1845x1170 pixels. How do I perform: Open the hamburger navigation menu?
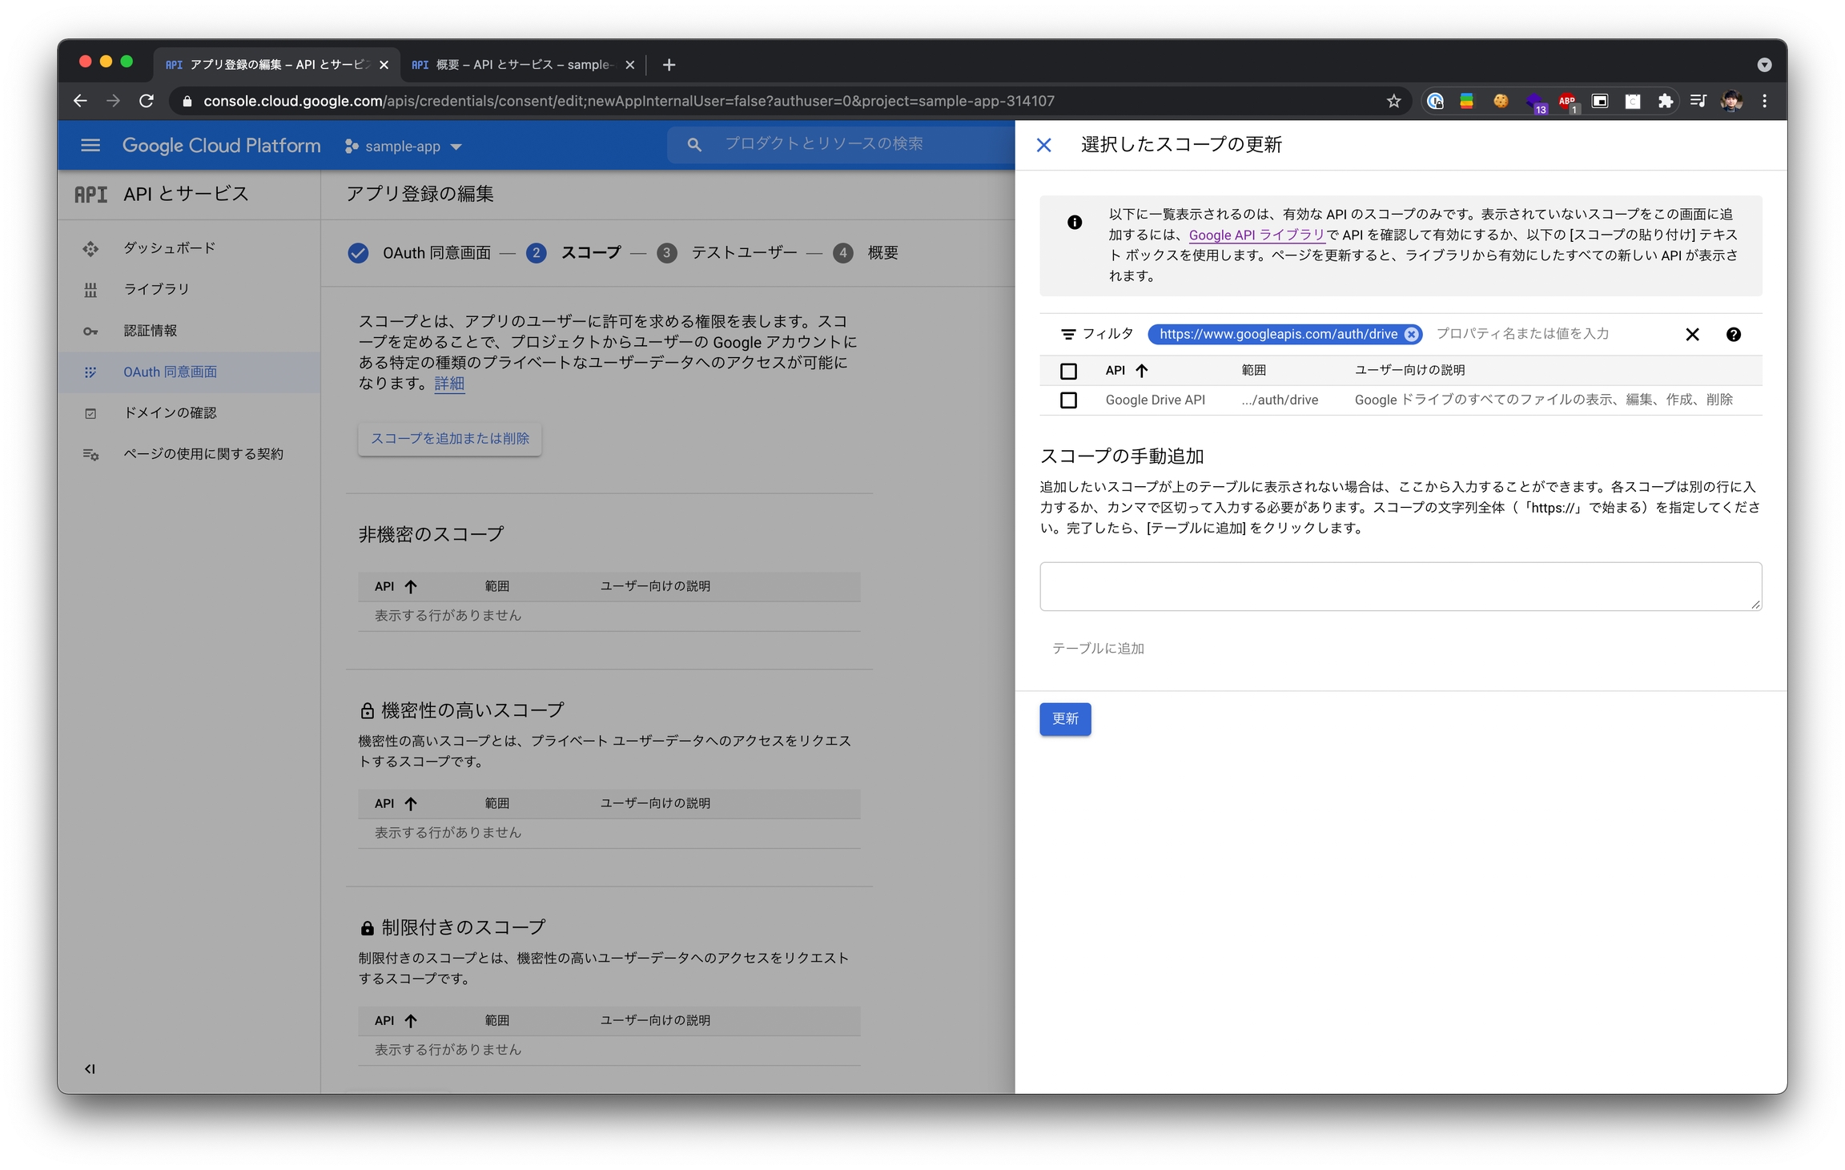pyautogui.click(x=90, y=145)
